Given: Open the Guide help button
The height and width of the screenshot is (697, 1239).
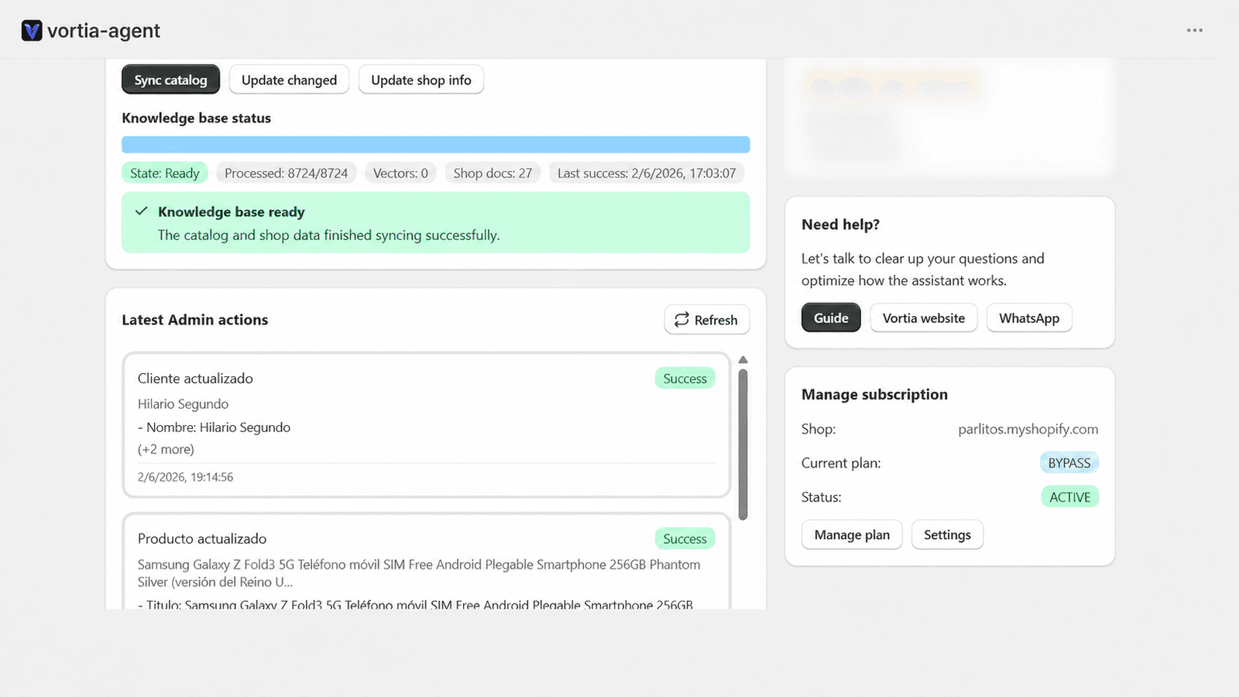Looking at the screenshot, I should point(831,318).
